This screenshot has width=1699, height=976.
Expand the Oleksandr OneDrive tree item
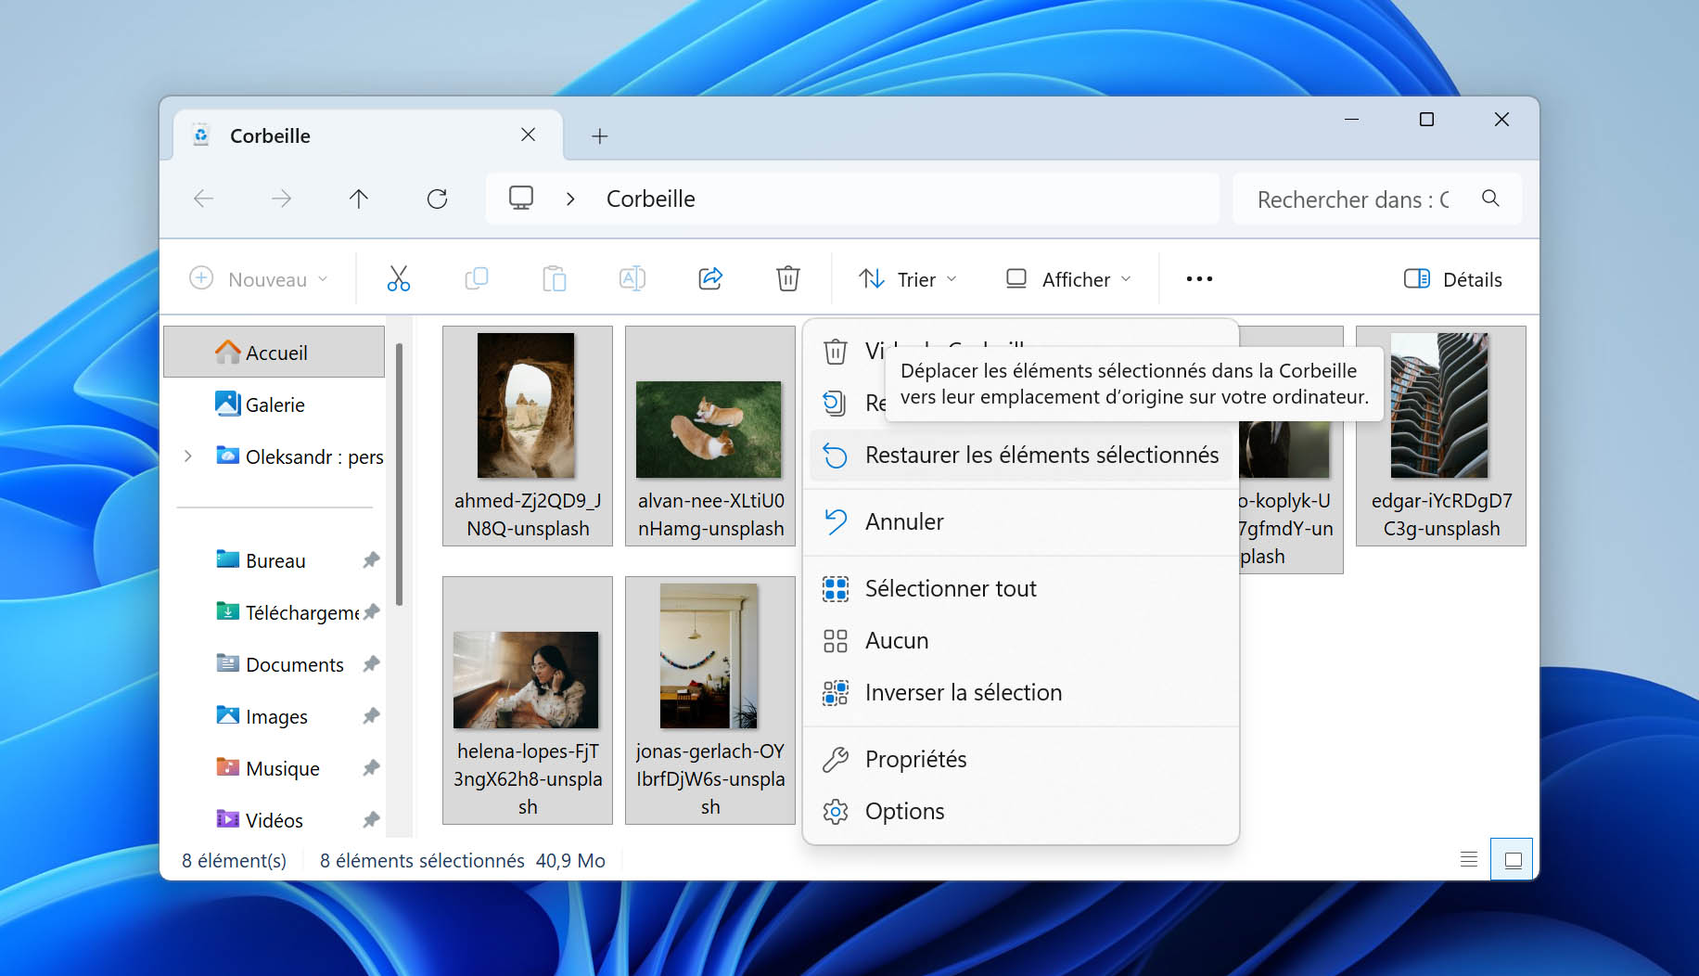click(x=188, y=456)
